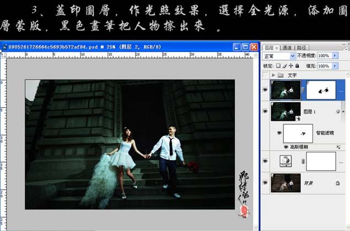
Task: Switch to the 路径 tab
Action: [301, 47]
